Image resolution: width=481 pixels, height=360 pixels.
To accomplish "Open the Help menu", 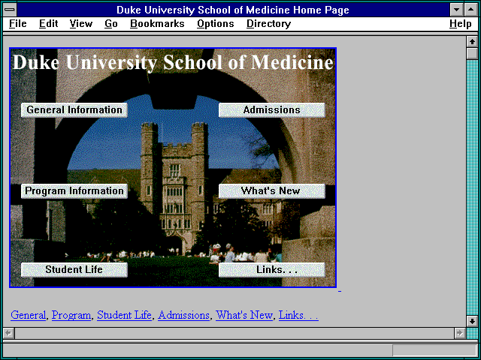I will (460, 24).
